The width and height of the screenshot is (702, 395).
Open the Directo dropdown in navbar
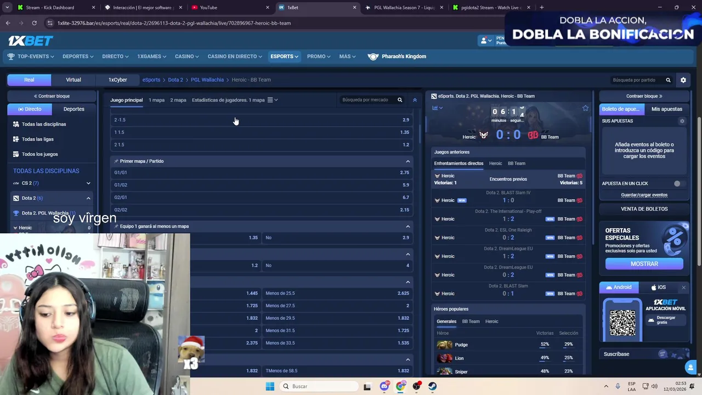pos(115,57)
